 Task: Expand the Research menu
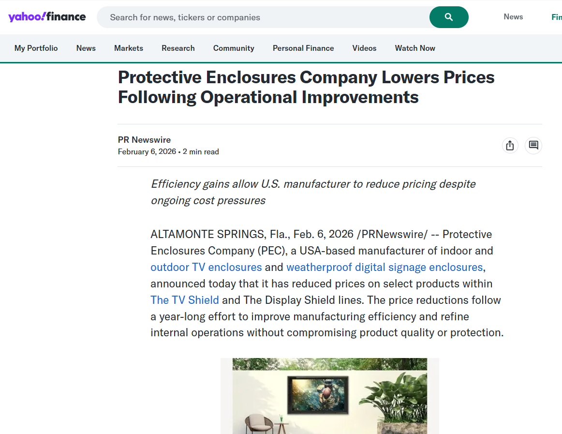178,48
